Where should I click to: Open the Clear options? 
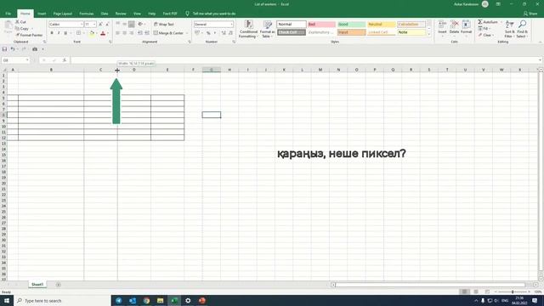pos(485,35)
